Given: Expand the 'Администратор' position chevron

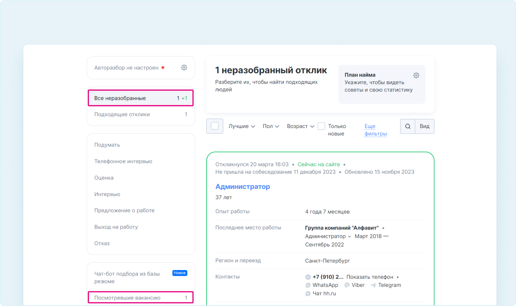Looking at the screenshot, I should click(349, 237).
